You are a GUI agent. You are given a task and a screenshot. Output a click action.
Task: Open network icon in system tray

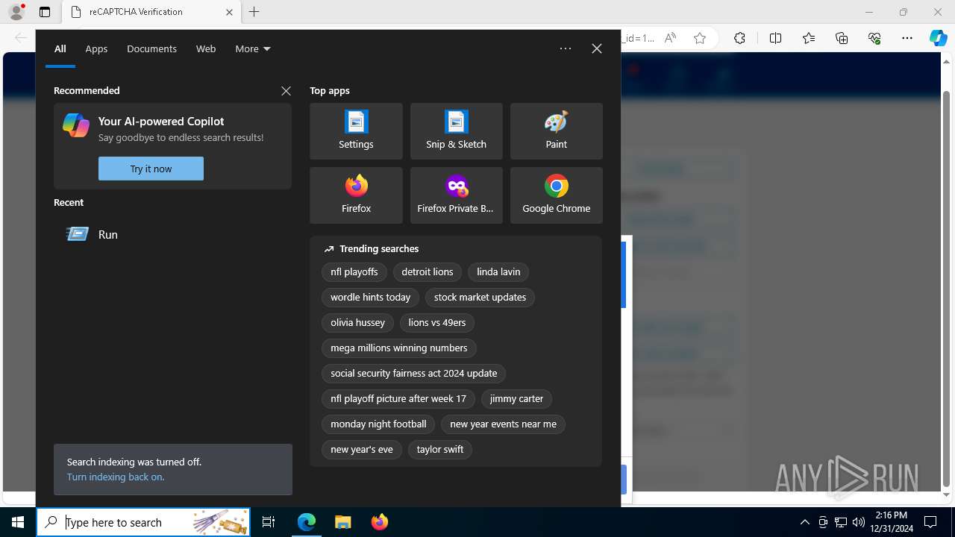841,522
